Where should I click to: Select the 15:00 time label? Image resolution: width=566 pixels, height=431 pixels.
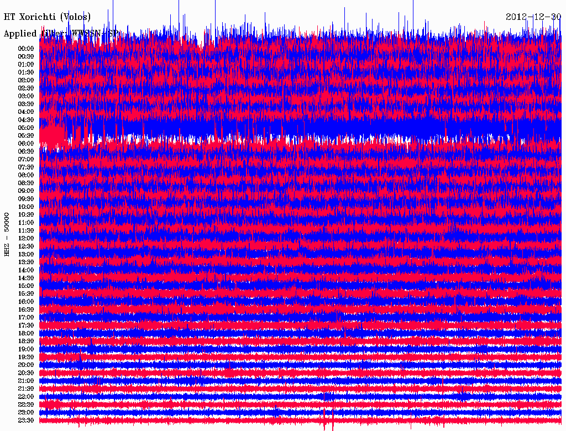click(x=26, y=286)
